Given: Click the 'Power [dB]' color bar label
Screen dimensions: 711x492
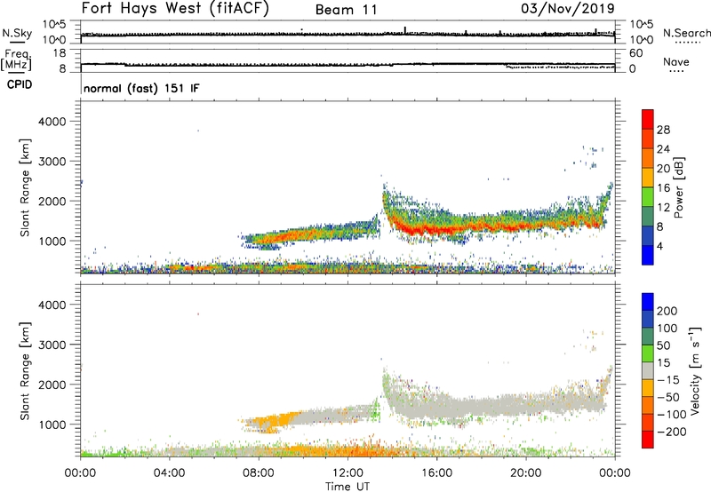Looking at the screenshot, I should 678,187.
